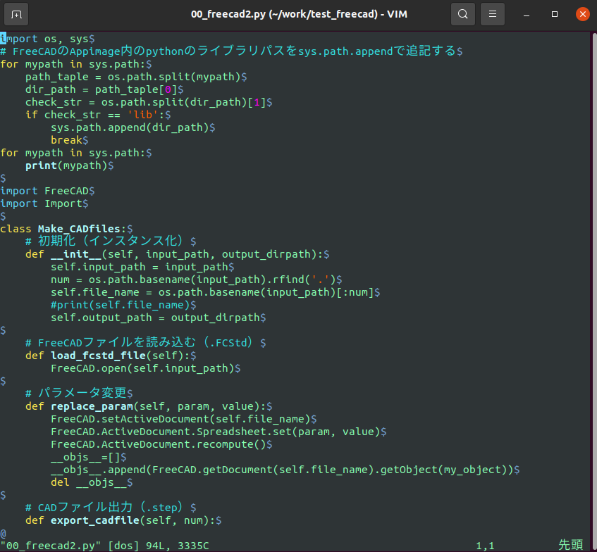Click commented '#print(self.file_name)' line
597x552 pixels.
(123, 305)
